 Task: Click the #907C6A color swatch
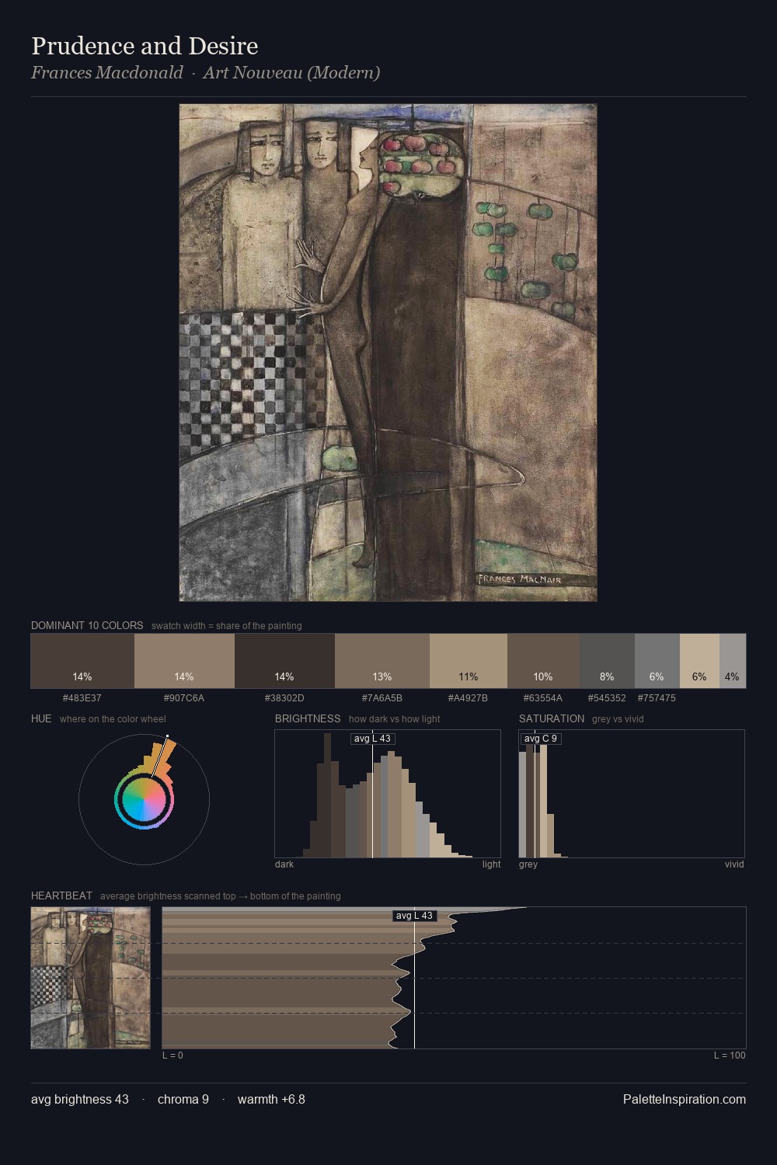(184, 661)
